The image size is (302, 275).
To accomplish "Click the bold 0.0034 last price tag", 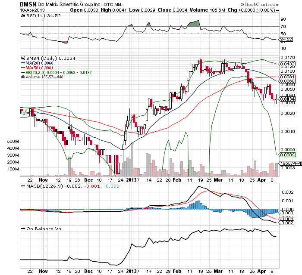I will click(x=287, y=99).
